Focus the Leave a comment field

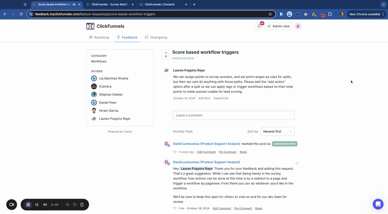point(234,115)
